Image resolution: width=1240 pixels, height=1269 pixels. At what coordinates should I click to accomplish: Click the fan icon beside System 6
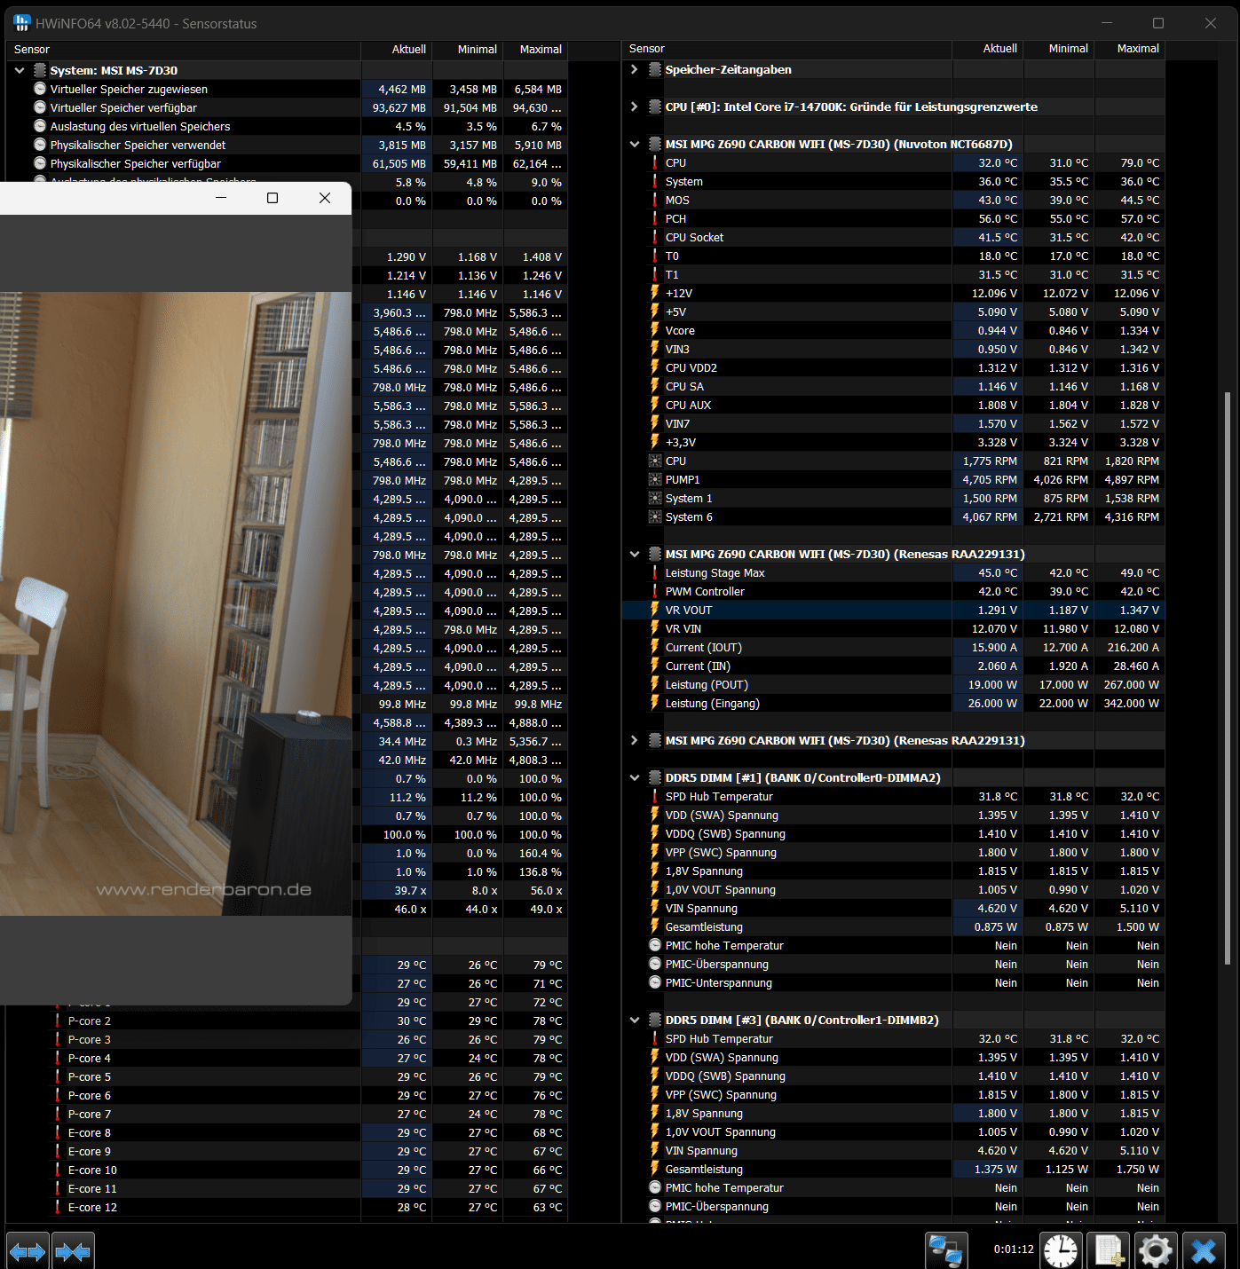655,517
